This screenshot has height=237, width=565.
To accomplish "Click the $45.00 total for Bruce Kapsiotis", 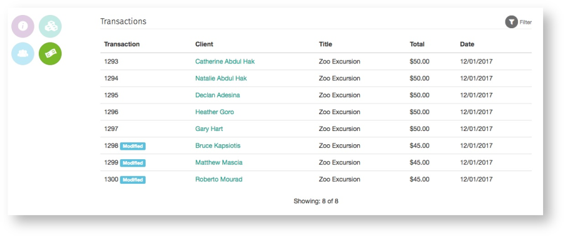I will pos(419,145).
